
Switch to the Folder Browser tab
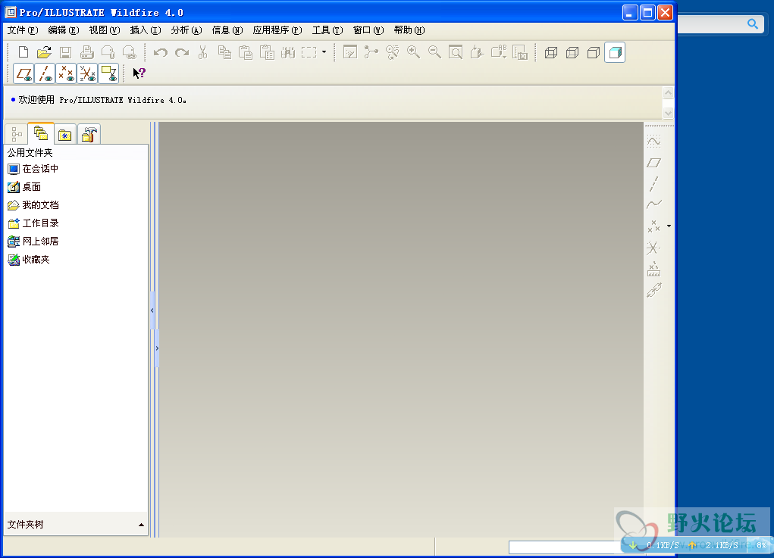[40, 133]
